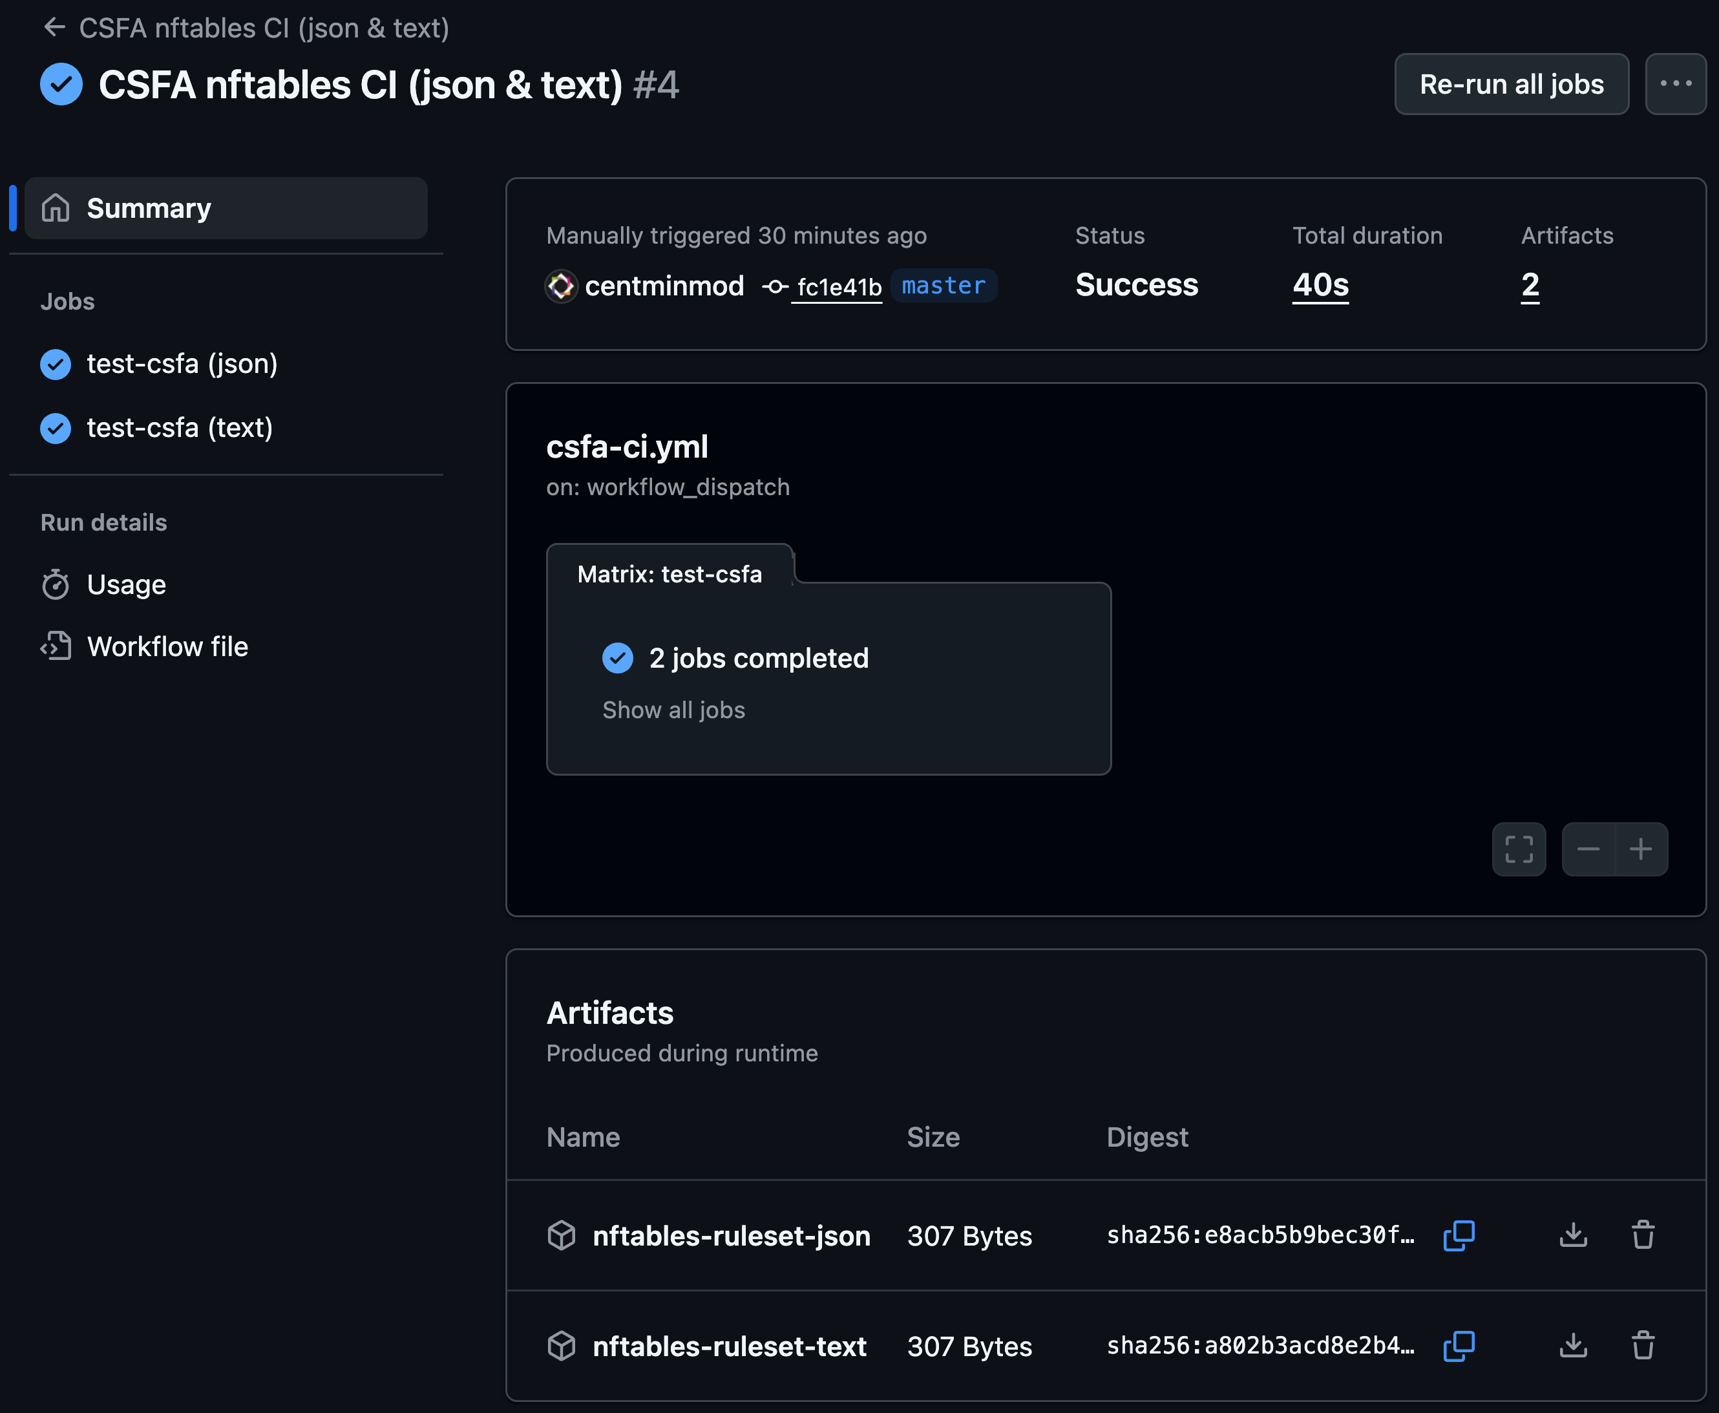Click Re-run all jobs button
The image size is (1719, 1413).
pos(1511,84)
